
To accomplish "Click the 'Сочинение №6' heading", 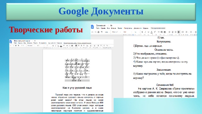I will pyautogui.click(x=165, y=85).
